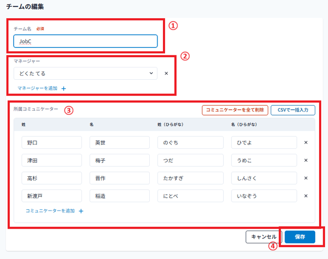Edit the first name field 梅子
Screen dimensions: 328x259
coord(119,160)
